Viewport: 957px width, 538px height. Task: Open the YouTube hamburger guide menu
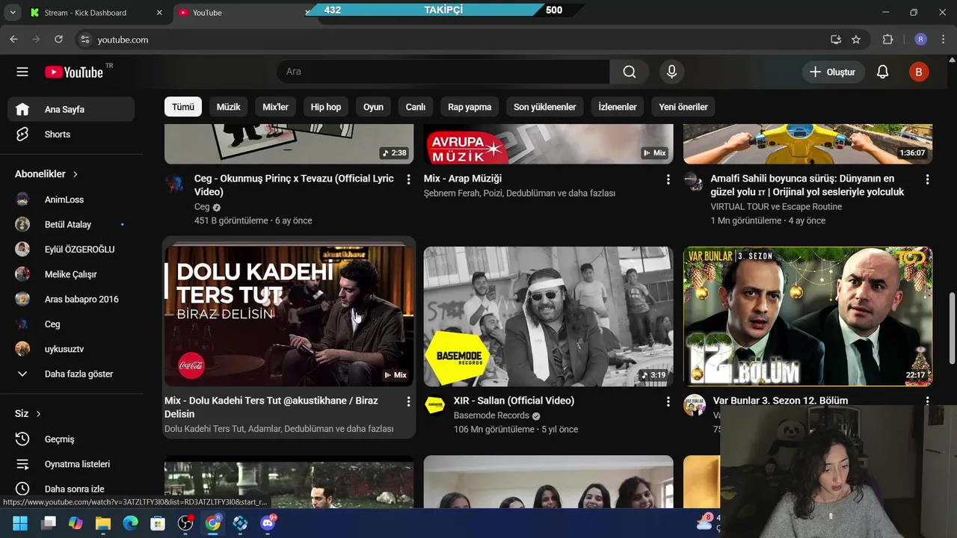tap(22, 72)
